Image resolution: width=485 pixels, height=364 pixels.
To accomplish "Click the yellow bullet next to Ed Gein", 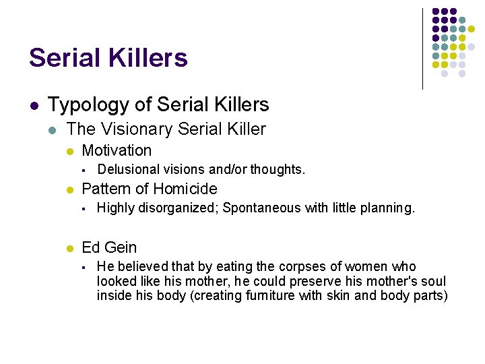I will pyautogui.click(x=70, y=248).
